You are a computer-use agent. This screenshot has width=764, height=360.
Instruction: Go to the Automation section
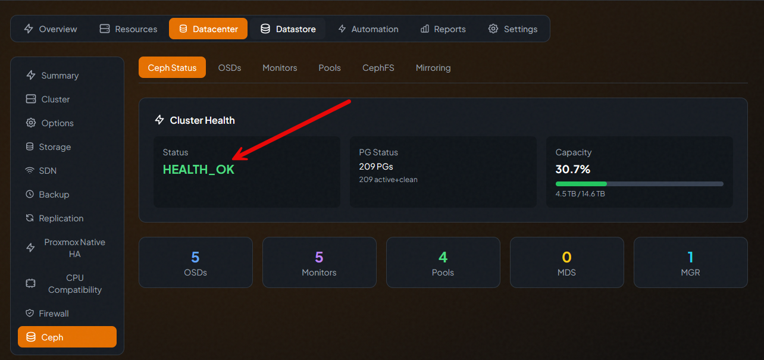coord(368,29)
